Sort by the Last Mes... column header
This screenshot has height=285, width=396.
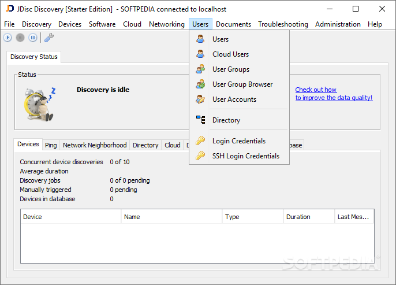[354, 217]
